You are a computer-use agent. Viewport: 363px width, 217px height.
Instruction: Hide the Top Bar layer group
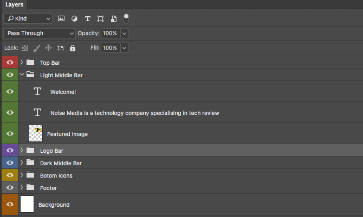(9, 63)
